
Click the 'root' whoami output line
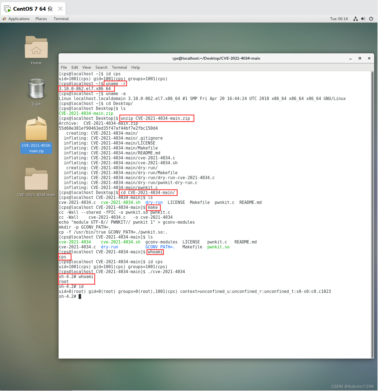(64, 282)
